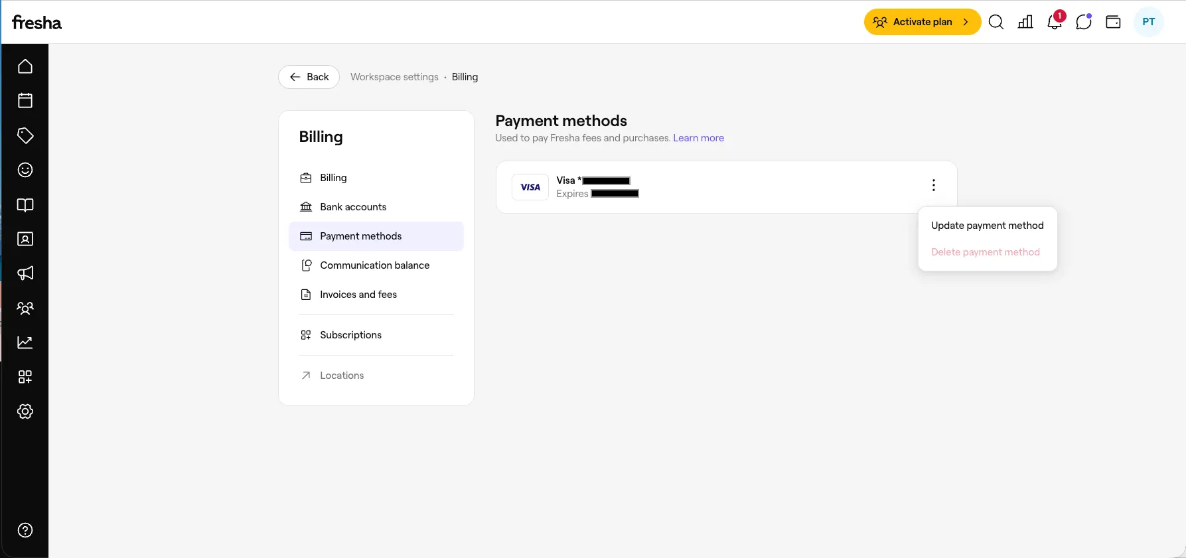Click the Learn more link
Image resolution: width=1186 pixels, height=558 pixels.
pyautogui.click(x=698, y=138)
